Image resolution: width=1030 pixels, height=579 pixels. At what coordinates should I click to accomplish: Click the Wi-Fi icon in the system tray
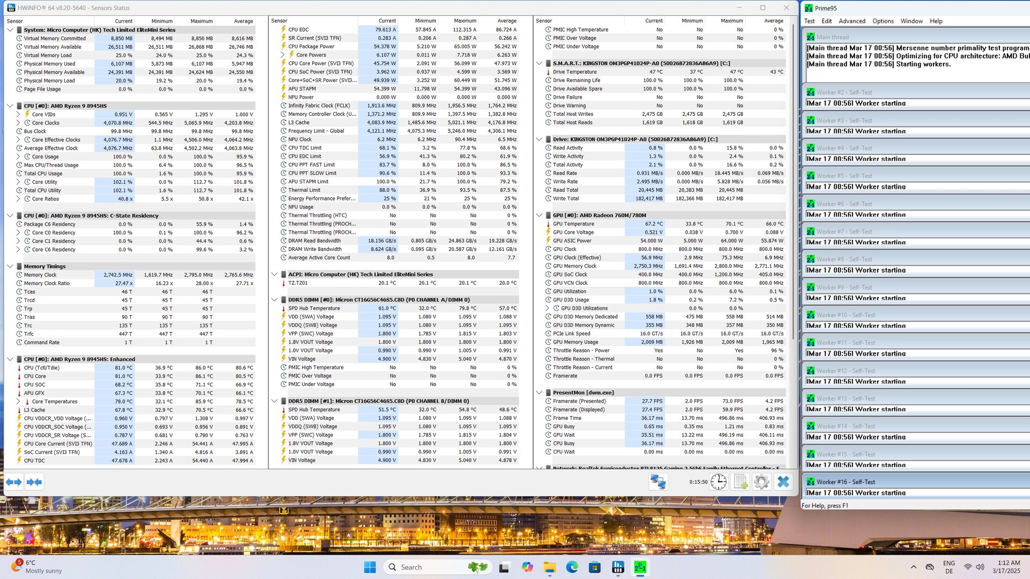968,567
